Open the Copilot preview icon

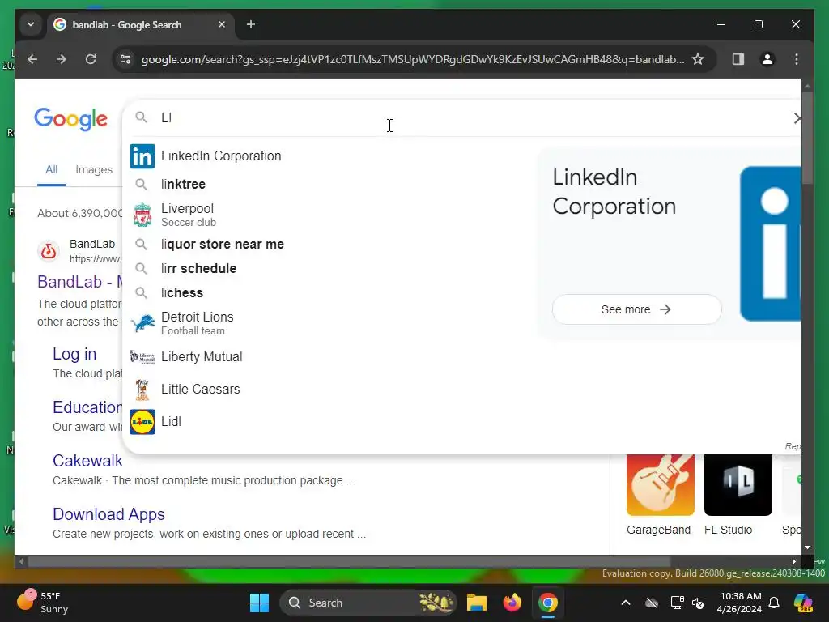pos(803,603)
